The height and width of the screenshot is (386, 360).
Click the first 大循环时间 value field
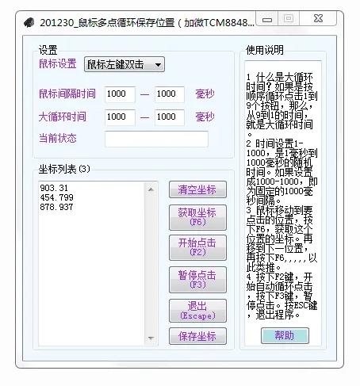(x=120, y=117)
